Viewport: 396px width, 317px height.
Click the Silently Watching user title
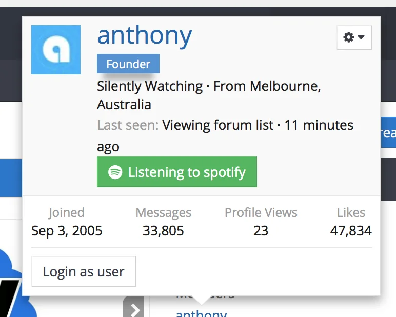[150, 86]
